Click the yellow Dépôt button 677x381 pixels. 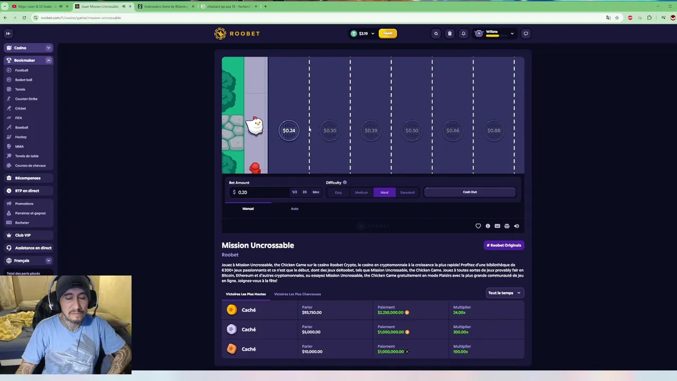pyautogui.click(x=388, y=33)
